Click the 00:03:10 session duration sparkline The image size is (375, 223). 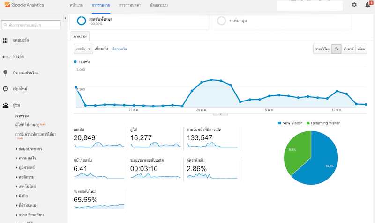(x=156, y=175)
